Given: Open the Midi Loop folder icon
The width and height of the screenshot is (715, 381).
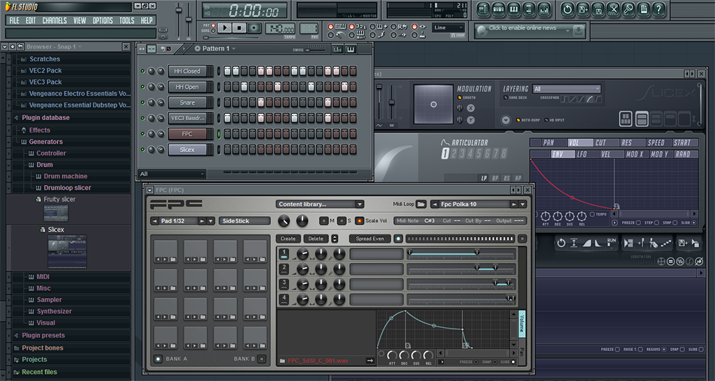Looking at the screenshot, I should (x=420, y=204).
